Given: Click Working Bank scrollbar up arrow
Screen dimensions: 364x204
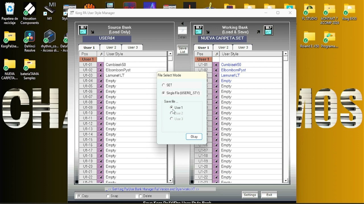Looking at the screenshot, I should pos(286,54).
